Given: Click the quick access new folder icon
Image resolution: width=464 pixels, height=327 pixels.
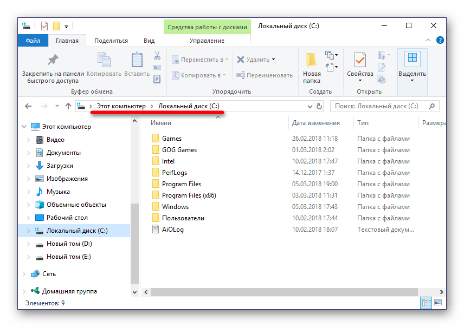Looking at the screenshot, I should 56,26.
